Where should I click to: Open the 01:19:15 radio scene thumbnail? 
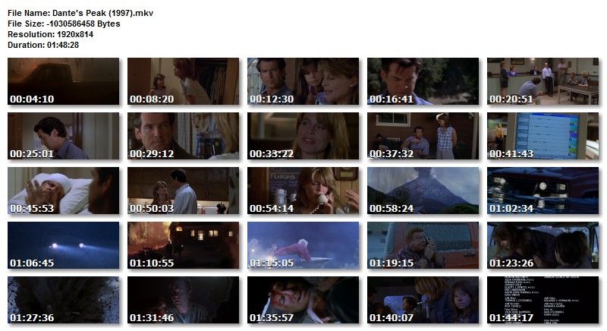tap(423, 245)
